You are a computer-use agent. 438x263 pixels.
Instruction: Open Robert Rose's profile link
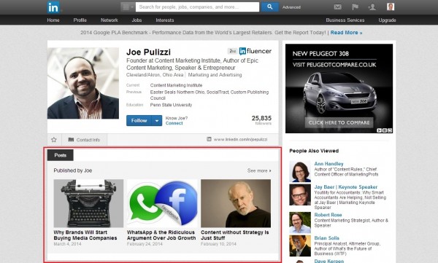(328, 215)
